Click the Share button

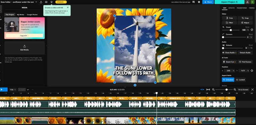(x=208, y=2)
